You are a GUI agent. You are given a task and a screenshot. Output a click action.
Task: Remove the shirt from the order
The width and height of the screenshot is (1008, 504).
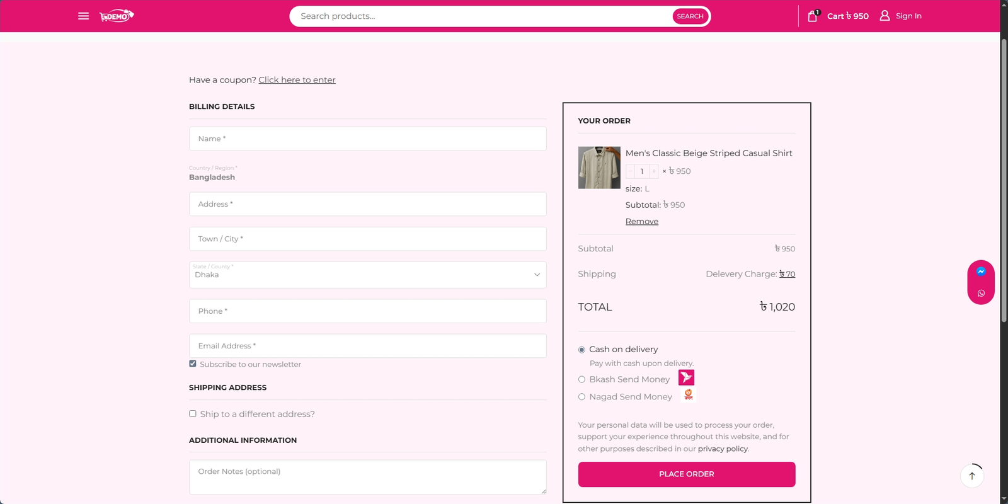click(641, 221)
